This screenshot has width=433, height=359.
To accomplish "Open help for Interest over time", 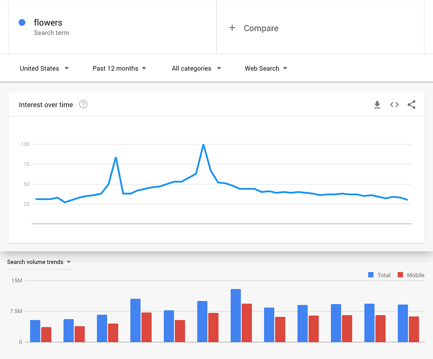I will (x=83, y=104).
